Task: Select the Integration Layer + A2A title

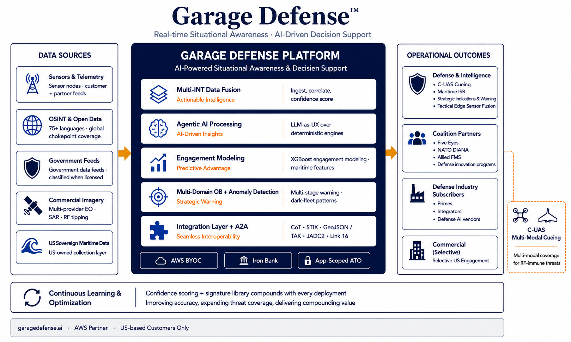Action: coord(212,226)
